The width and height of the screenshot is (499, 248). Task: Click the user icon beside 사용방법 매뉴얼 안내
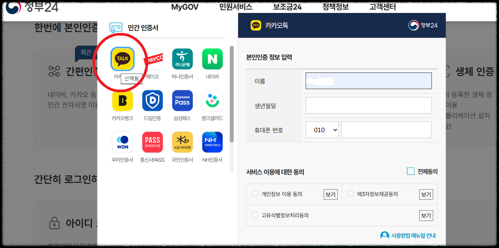tap(384, 236)
